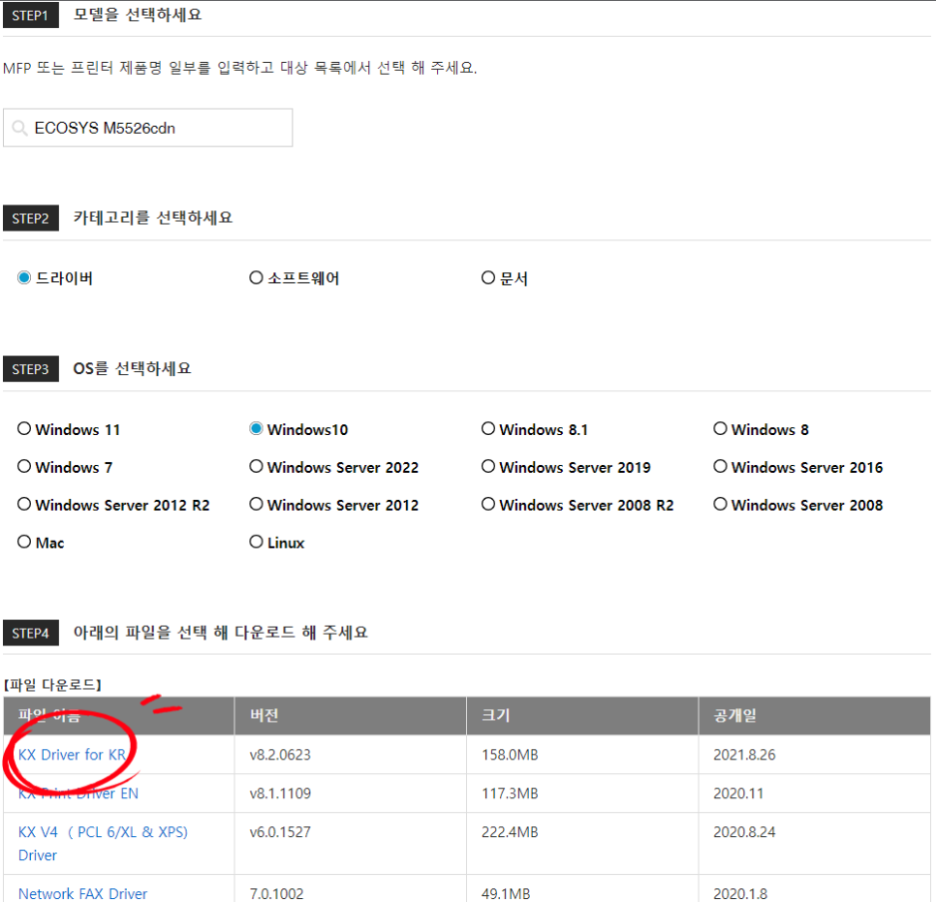This screenshot has height=902, width=936.
Task: Choose Windows 7 as the OS
Action: (24, 466)
